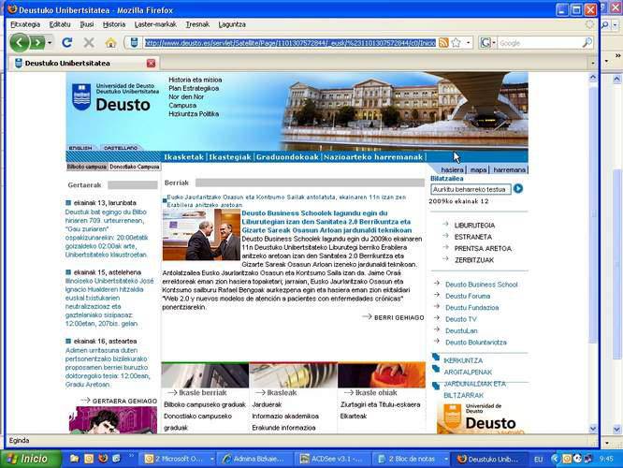Run search with the magnifier icon
Screen dimensions: 623x468
(587, 42)
